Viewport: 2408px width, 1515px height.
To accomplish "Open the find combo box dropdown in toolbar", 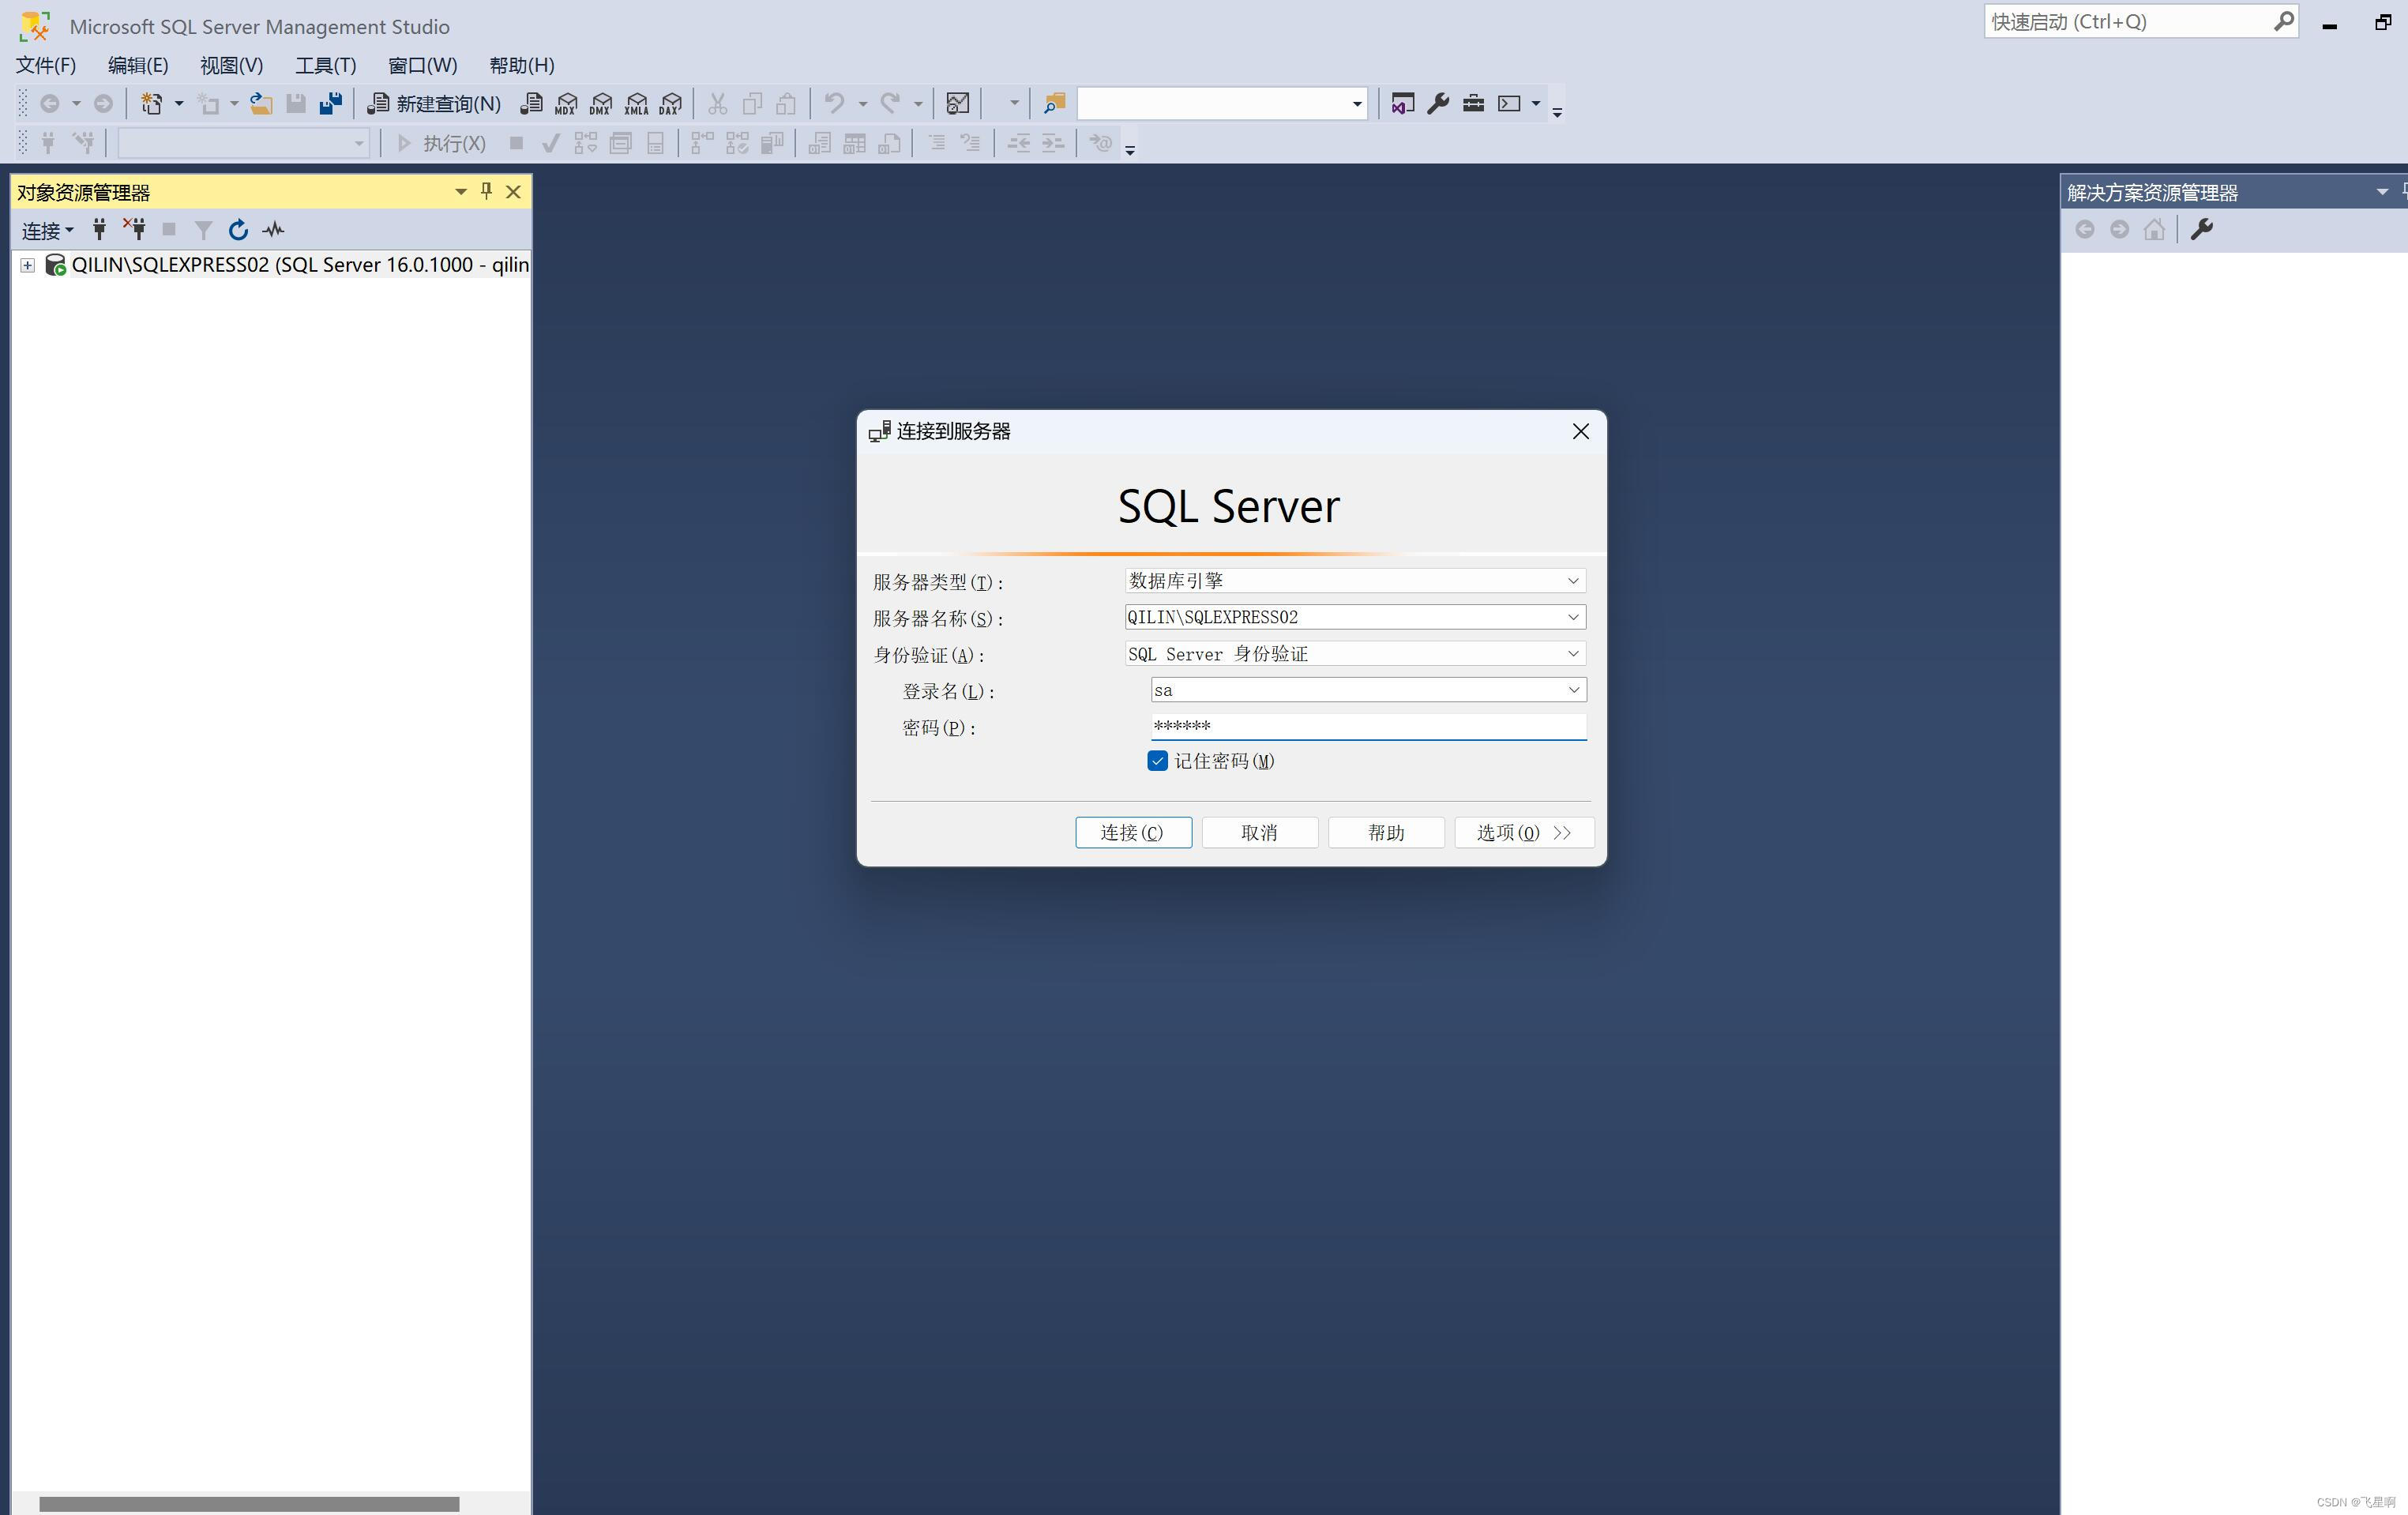I will click(1357, 104).
